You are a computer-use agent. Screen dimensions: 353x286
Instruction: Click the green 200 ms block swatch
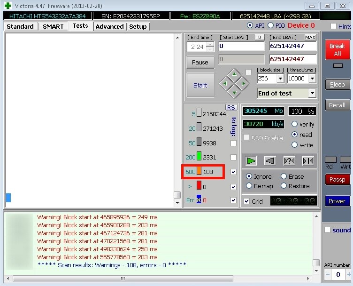click(x=199, y=156)
